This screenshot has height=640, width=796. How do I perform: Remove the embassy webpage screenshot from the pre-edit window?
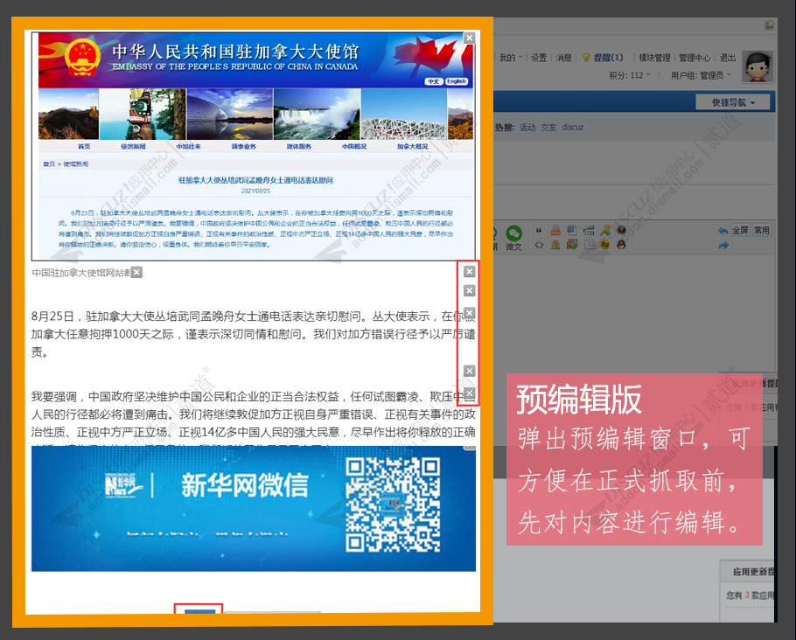pos(470,38)
